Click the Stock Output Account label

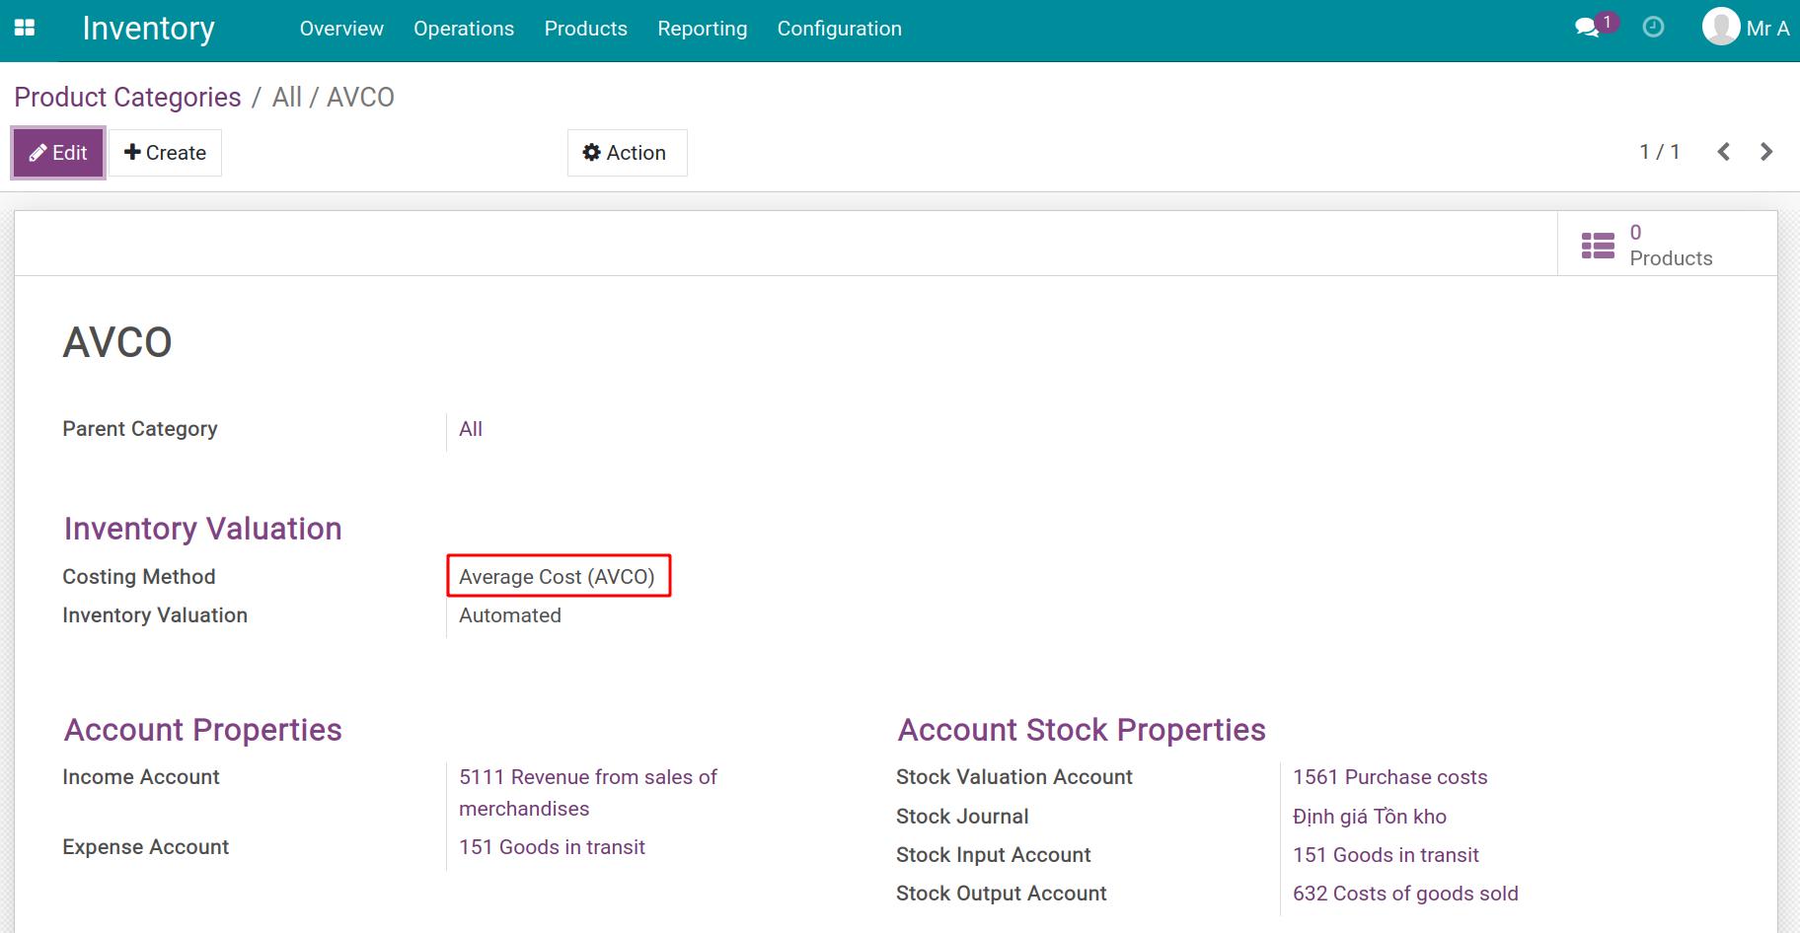tap(1002, 894)
